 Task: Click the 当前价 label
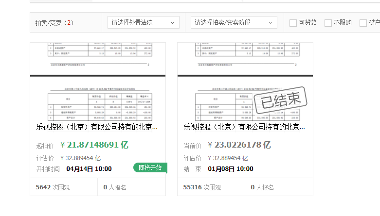click(192, 146)
